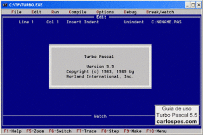Click the F7-Trace shortcut
Viewport: 203px width, 135px height.
[x=86, y=131]
